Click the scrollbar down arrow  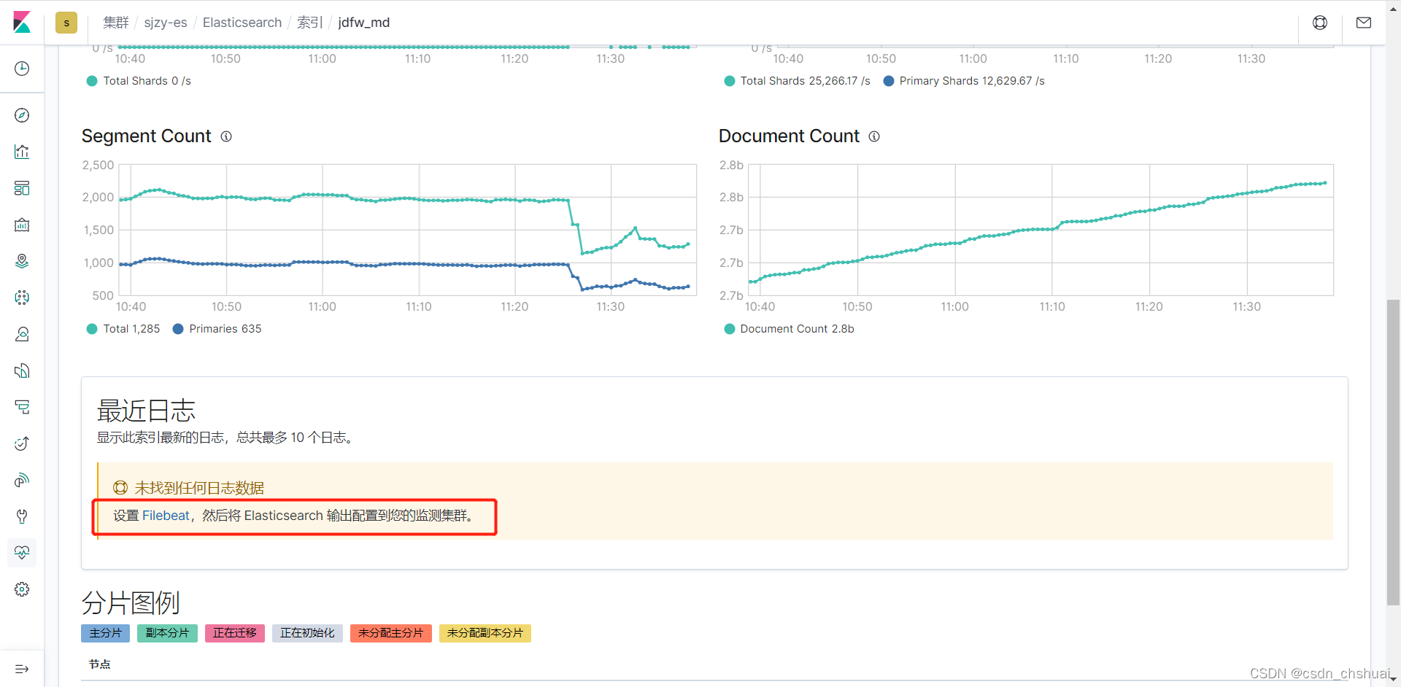tap(1393, 680)
